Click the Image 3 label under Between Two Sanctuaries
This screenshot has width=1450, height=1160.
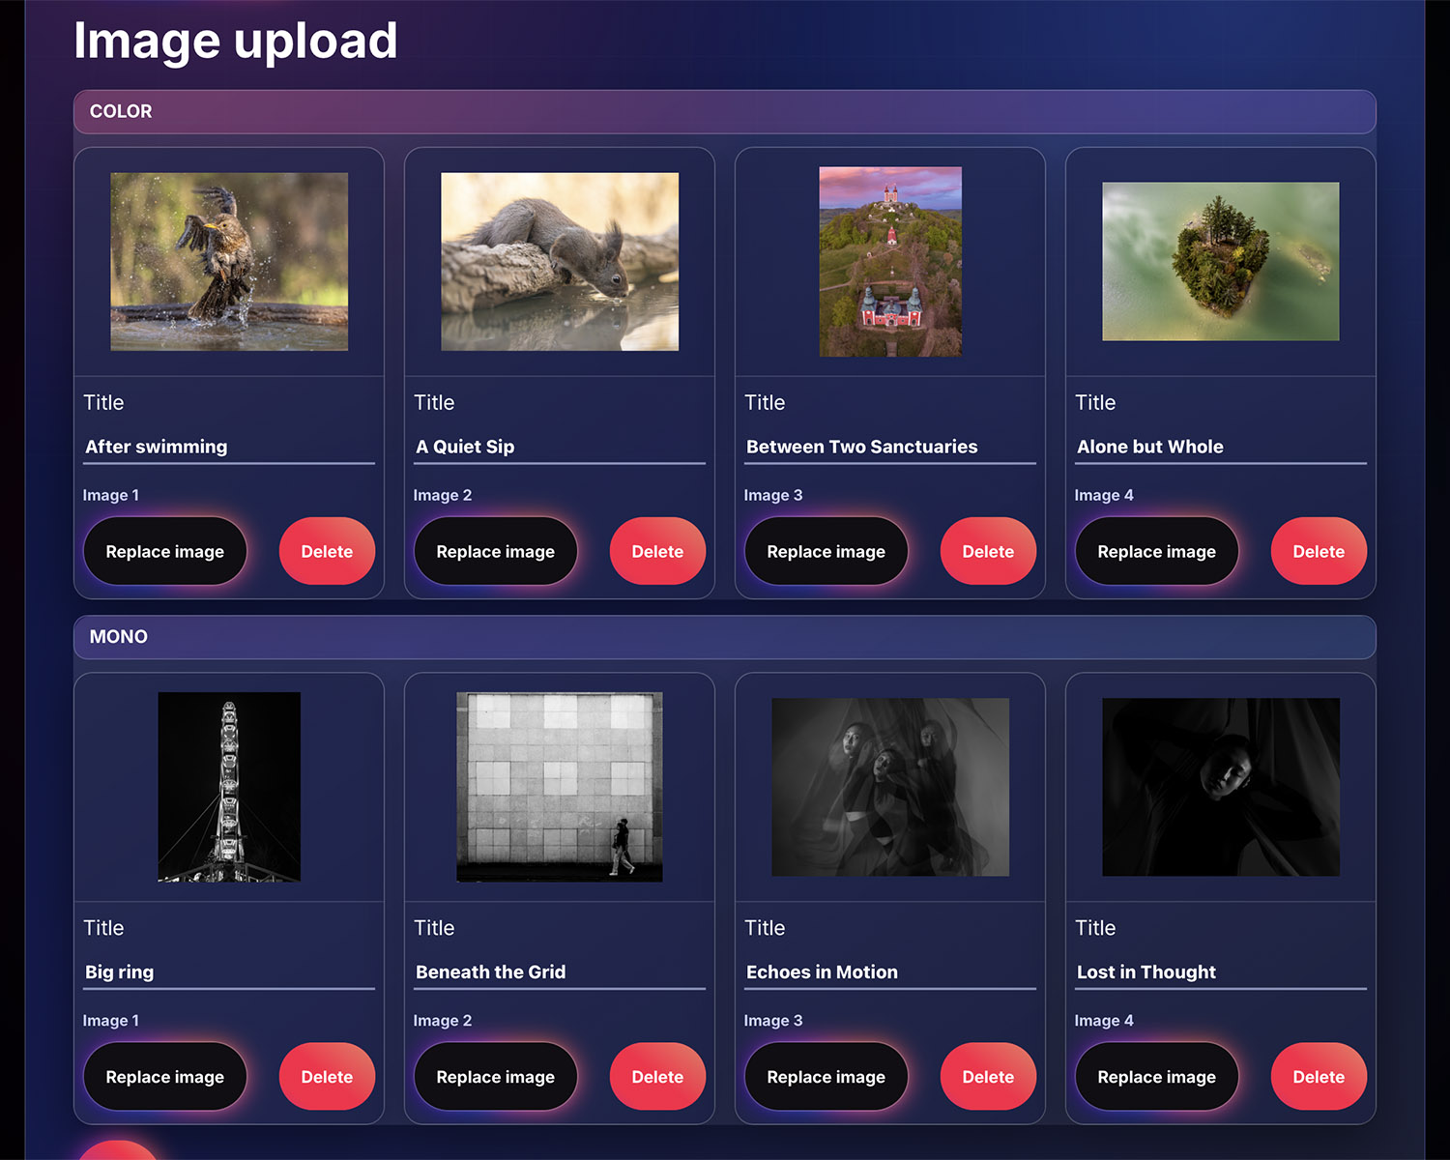773,495
